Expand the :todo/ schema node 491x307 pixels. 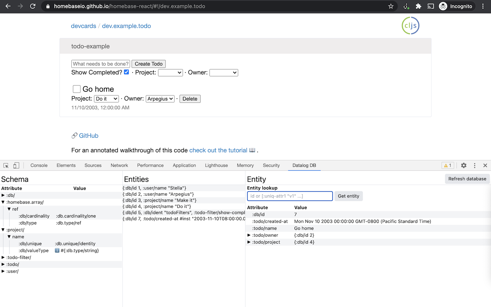pyautogui.click(x=3, y=264)
